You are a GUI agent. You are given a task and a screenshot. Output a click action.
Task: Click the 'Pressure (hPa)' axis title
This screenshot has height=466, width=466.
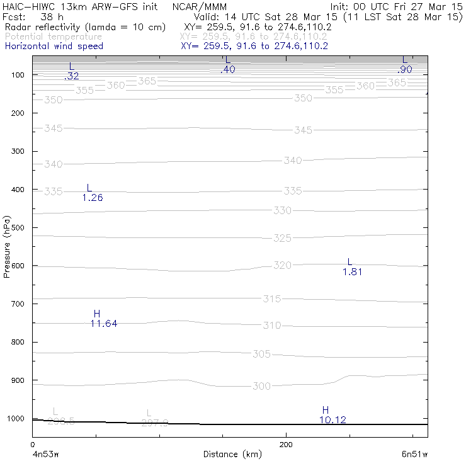6,247
